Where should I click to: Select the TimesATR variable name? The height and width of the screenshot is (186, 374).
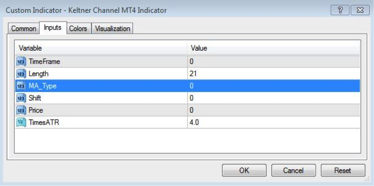tap(43, 122)
